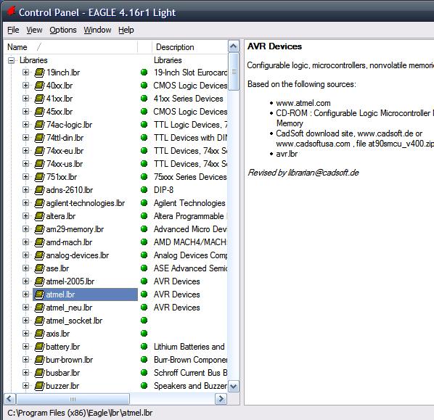Screen dimensions: 434x420
Task: Open the Window menu
Action: pyautogui.click(x=97, y=30)
